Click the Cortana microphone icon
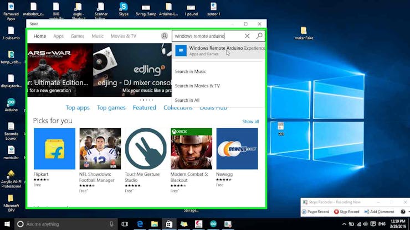 (111, 224)
